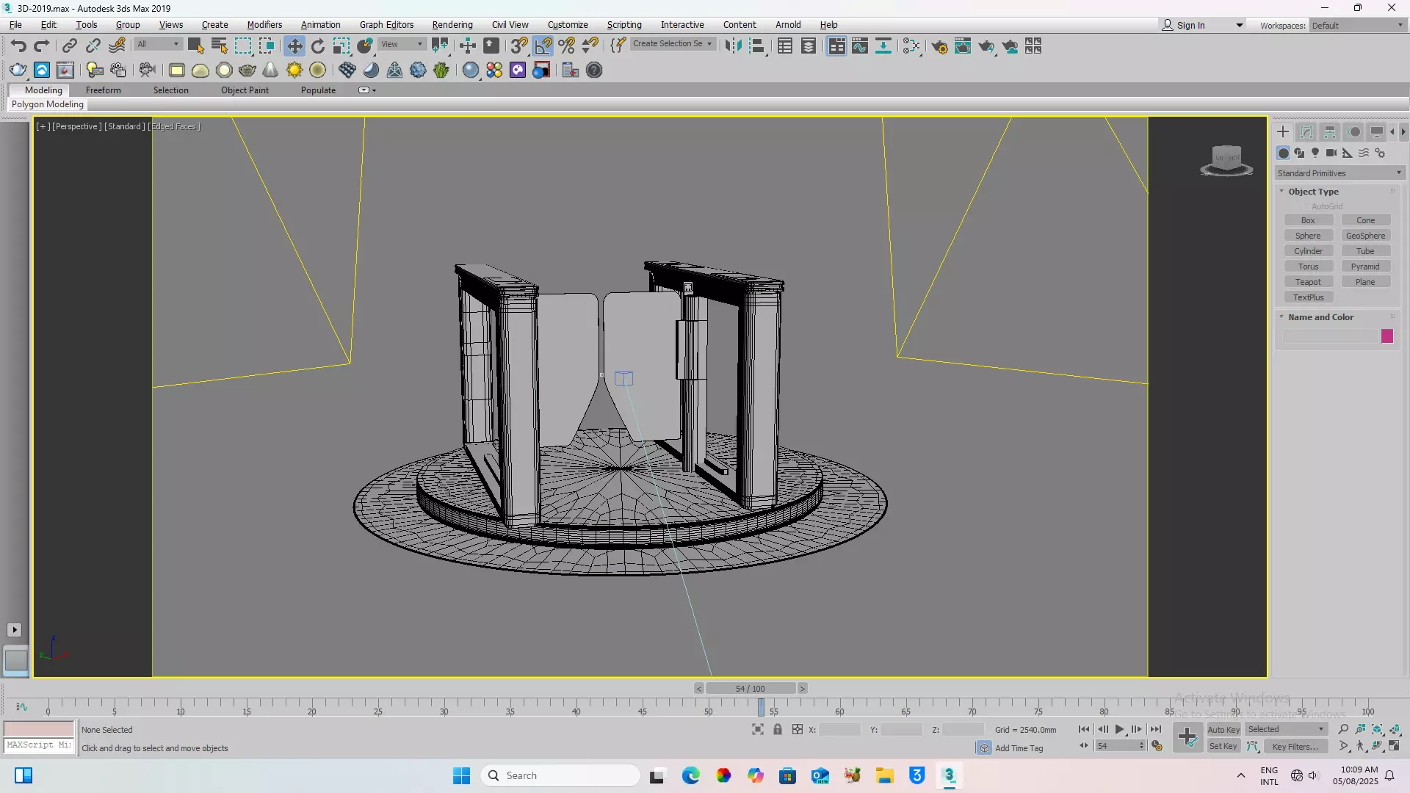Screen dimensions: 1410x793
Task: Activate the Select and Rotate tool
Action: click(x=318, y=46)
